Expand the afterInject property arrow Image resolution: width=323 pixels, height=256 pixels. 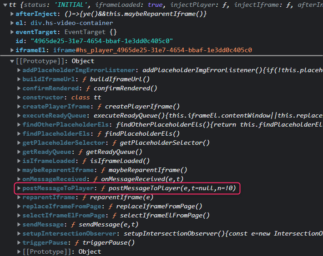12,14
